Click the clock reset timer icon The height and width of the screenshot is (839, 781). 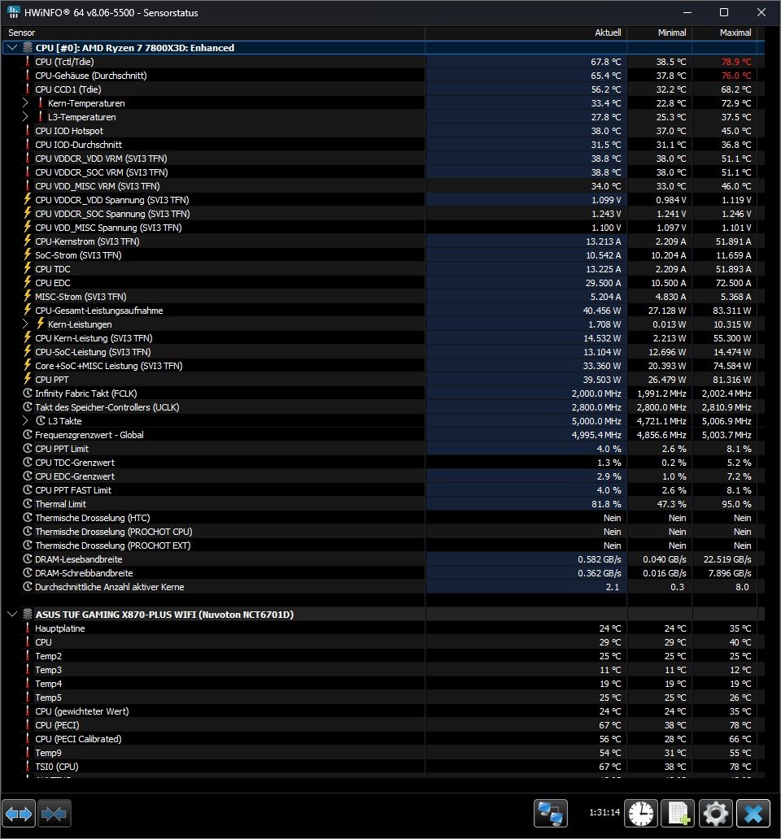[641, 814]
